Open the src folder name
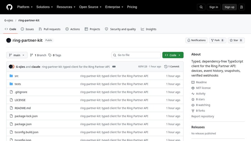 pos(17,76)
